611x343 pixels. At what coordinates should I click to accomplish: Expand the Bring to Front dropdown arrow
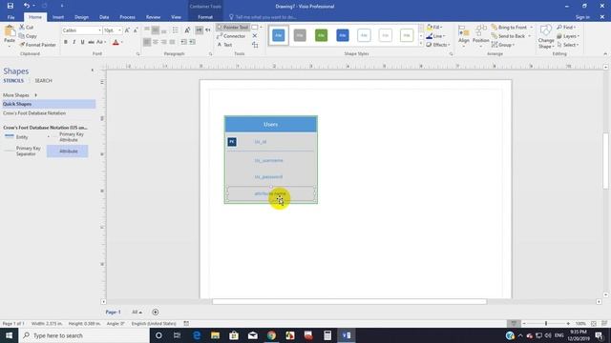pos(531,28)
